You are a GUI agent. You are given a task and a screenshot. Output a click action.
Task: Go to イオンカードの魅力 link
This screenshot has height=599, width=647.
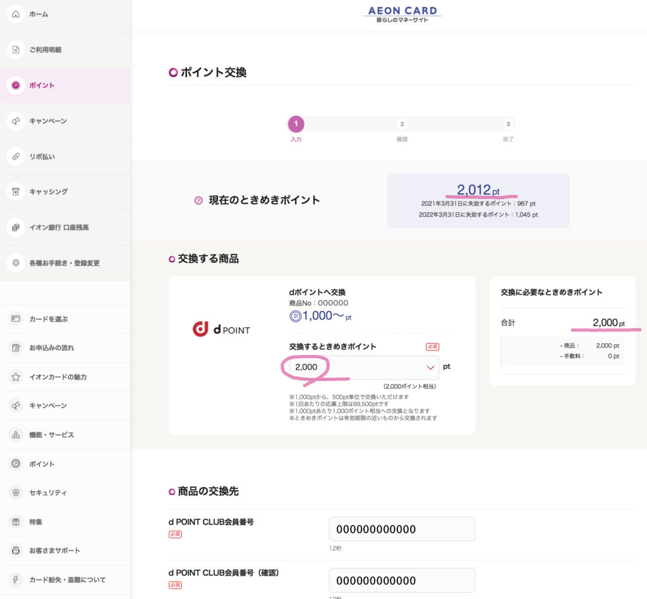pos(65,377)
